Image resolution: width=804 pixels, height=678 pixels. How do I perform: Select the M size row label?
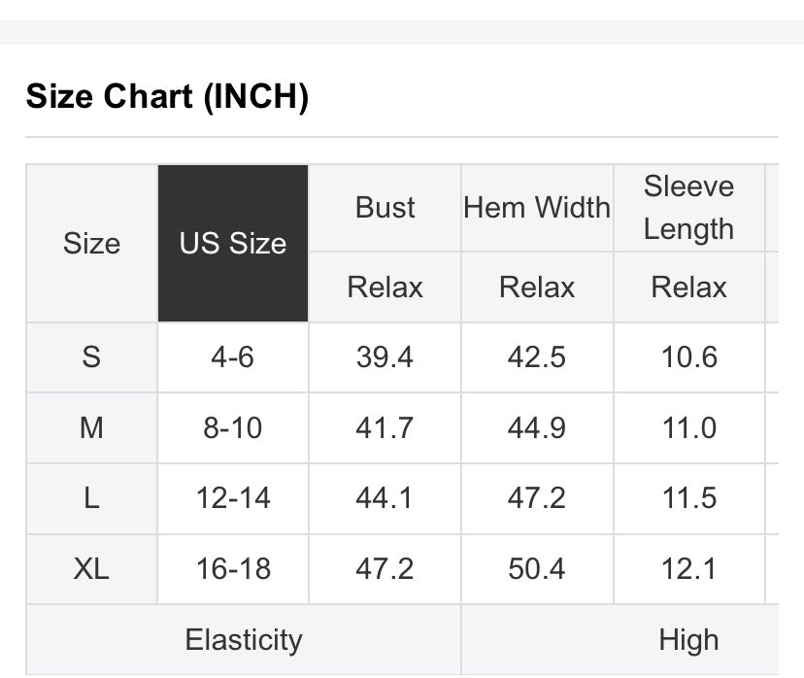(91, 427)
